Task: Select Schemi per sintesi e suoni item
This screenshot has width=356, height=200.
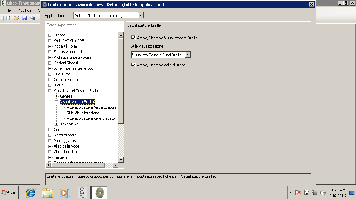Action: [75, 68]
